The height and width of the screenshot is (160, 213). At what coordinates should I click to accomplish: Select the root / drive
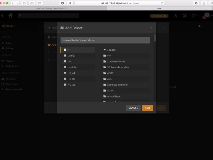[x=78, y=50]
